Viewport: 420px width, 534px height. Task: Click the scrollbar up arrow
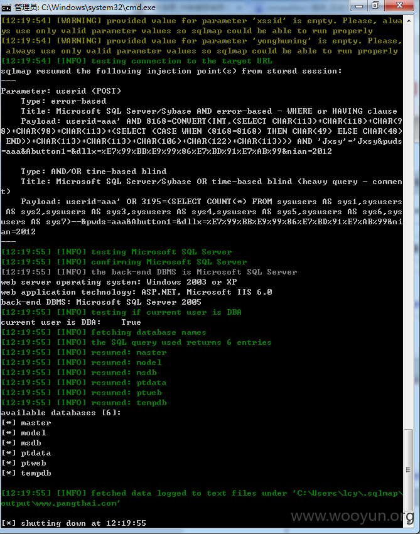[409, 21]
